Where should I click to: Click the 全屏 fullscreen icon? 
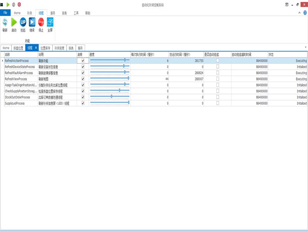click(50, 22)
